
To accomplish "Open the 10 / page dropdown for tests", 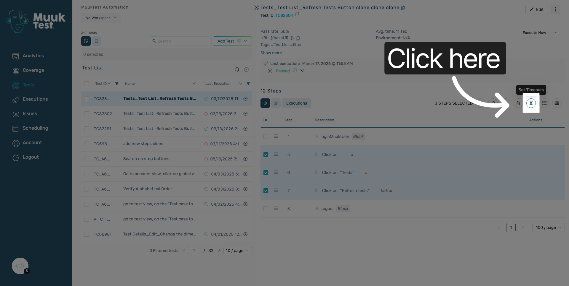I will tap(237, 251).
